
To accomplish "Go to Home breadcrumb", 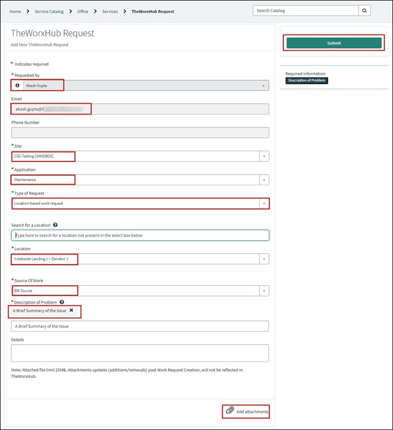I will 15,11.
